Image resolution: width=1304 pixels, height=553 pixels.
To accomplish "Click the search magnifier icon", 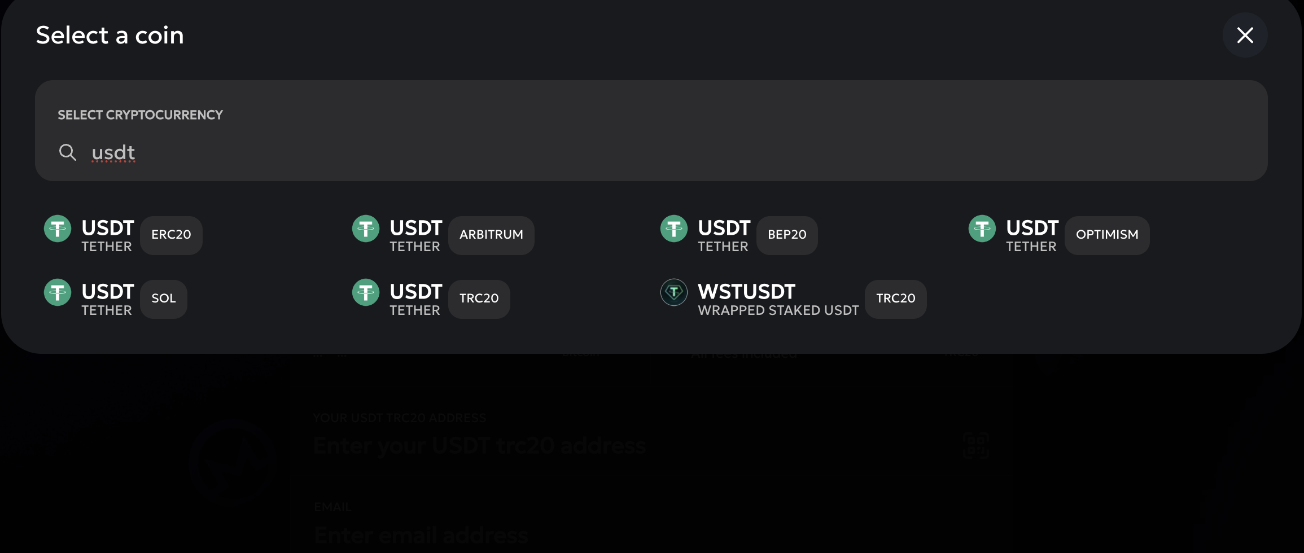I will [68, 152].
